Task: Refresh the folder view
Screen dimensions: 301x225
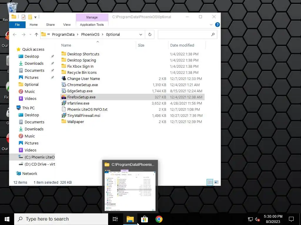Action: click(150, 35)
